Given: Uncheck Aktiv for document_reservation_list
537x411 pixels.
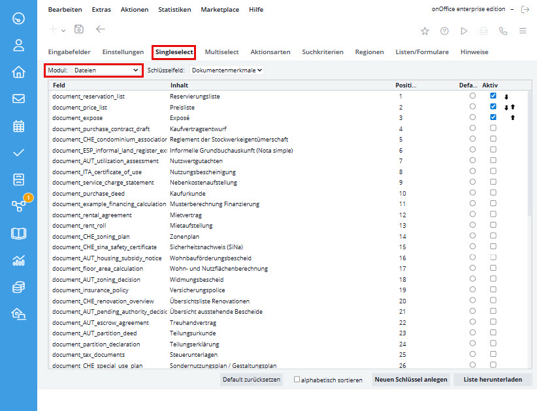Looking at the screenshot, I should pyautogui.click(x=493, y=96).
